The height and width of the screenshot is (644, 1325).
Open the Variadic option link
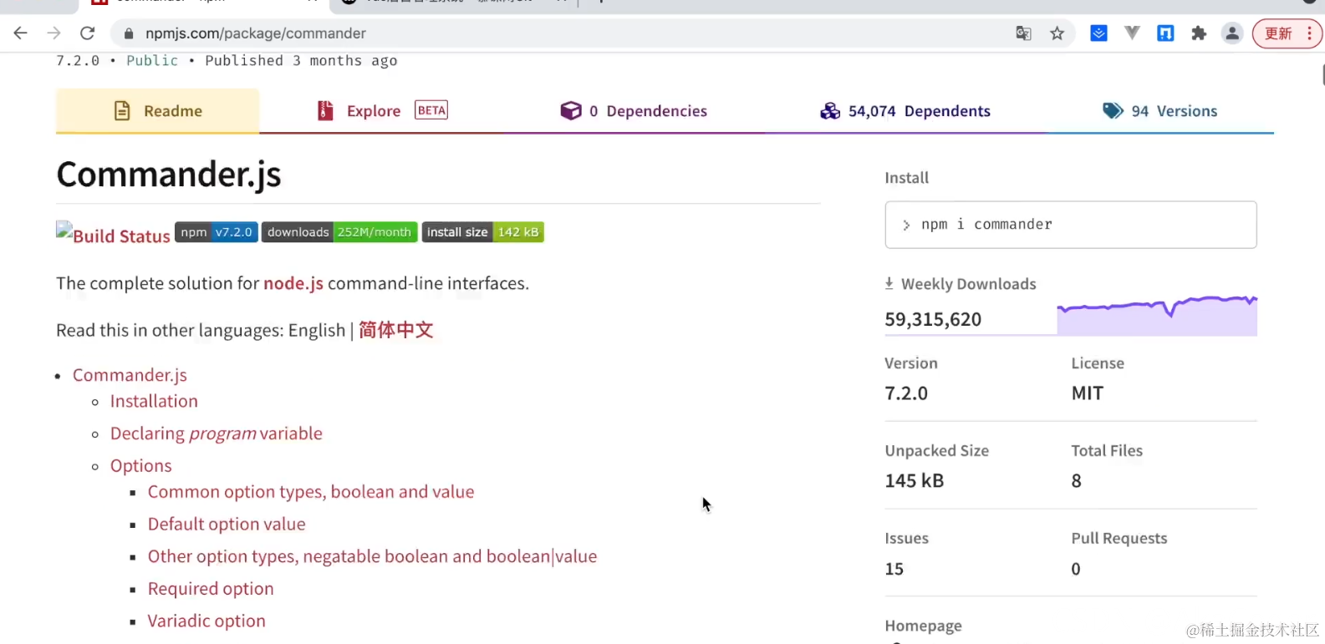206,621
